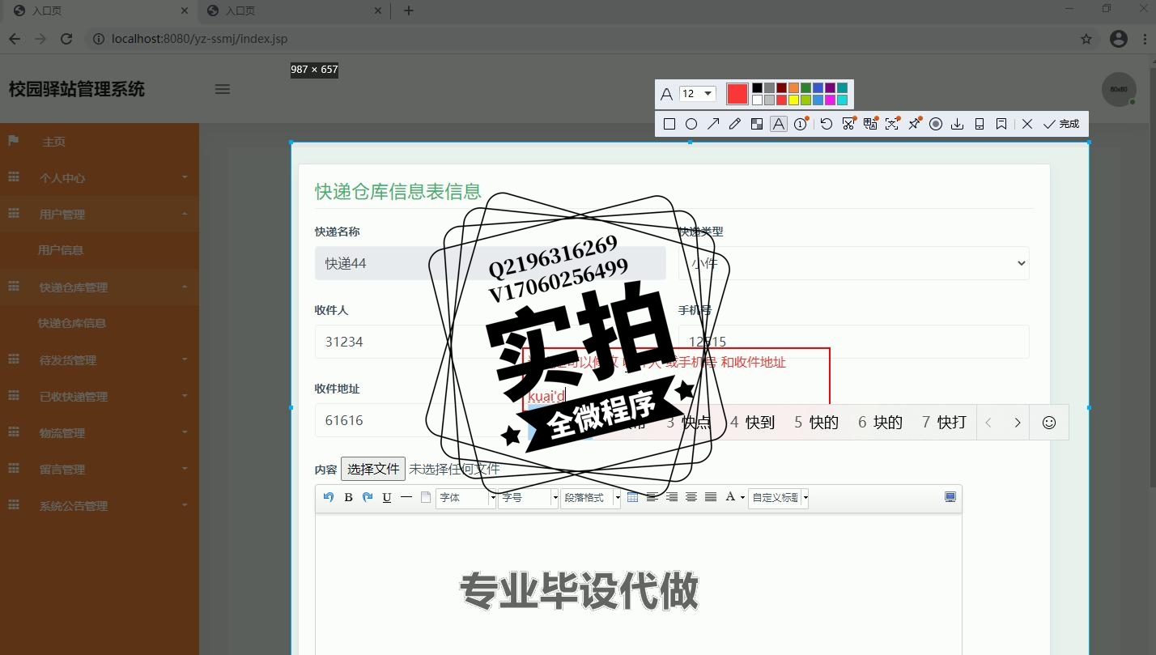Click the blank document icon in editor
Viewport: 1156px width, 655px height.
(426, 497)
